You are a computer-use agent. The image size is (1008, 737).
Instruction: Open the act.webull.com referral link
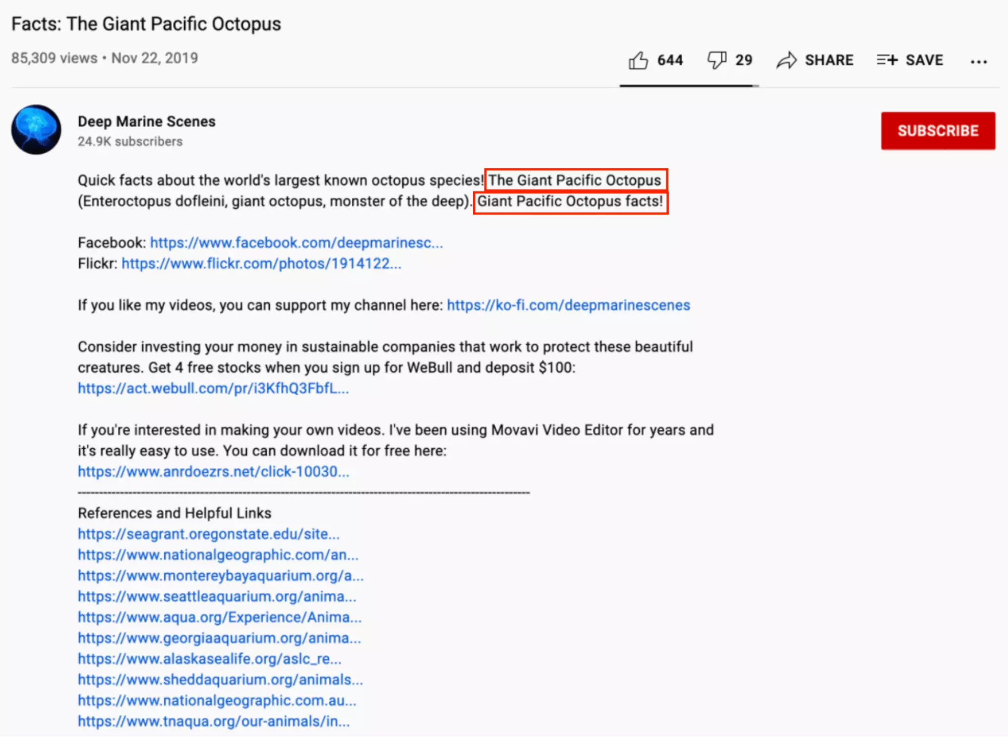[213, 389]
